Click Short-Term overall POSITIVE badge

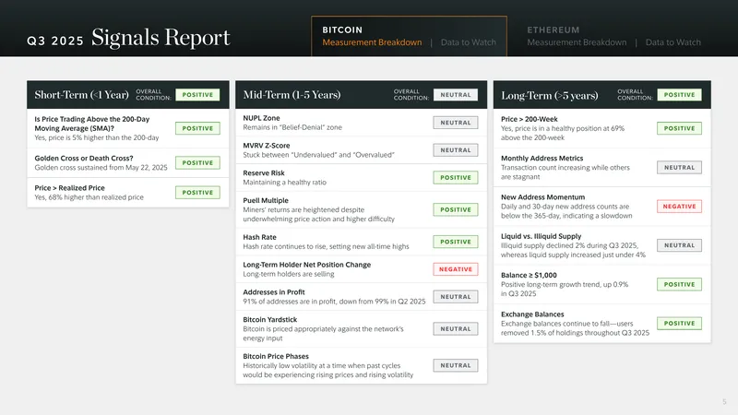coord(197,95)
